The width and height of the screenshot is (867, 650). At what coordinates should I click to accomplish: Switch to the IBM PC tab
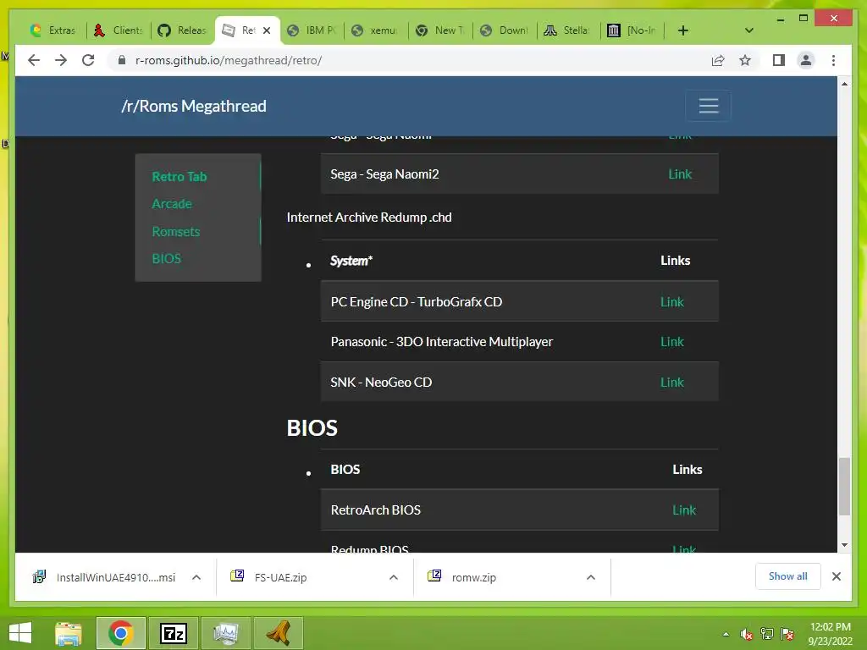click(312, 30)
